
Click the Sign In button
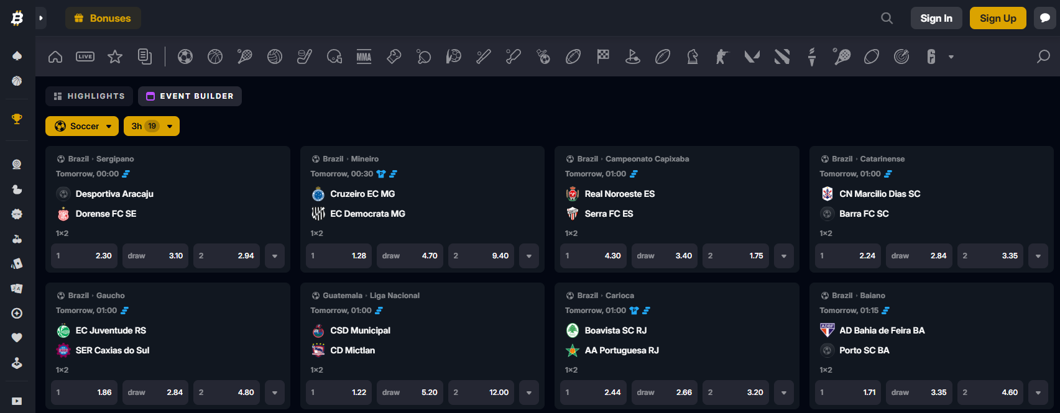(x=936, y=18)
